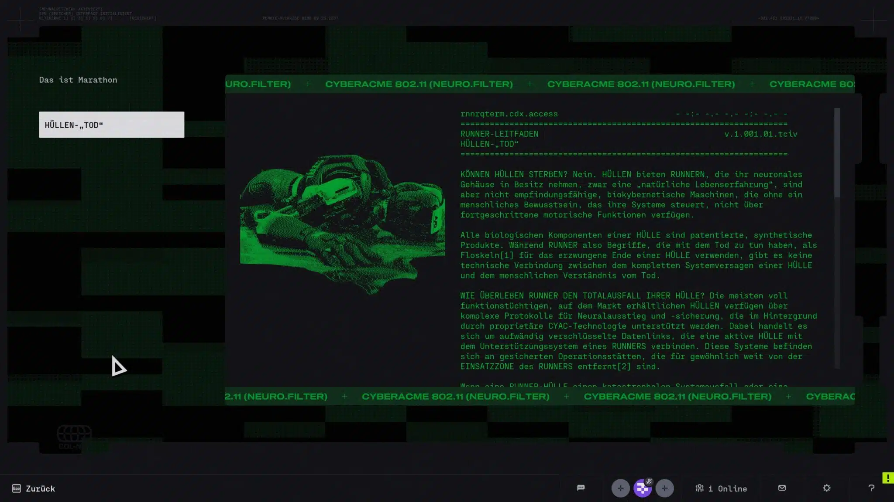The width and height of the screenshot is (894, 502).
Task: Open settings via the gear icon
Action: coord(826,488)
